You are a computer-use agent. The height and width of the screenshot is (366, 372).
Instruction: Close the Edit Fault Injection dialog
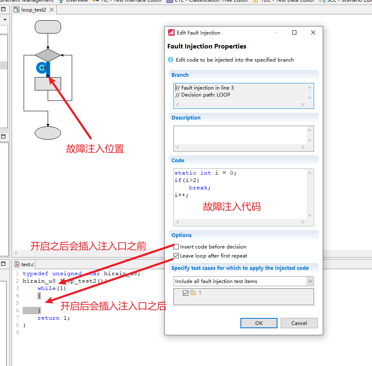[313, 32]
